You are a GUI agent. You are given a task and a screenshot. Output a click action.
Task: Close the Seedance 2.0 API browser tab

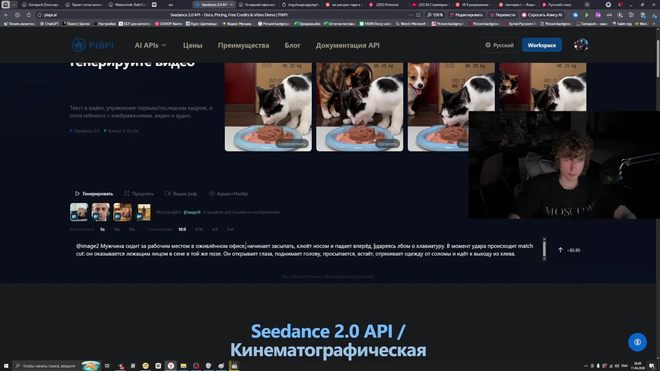tap(232, 5)
